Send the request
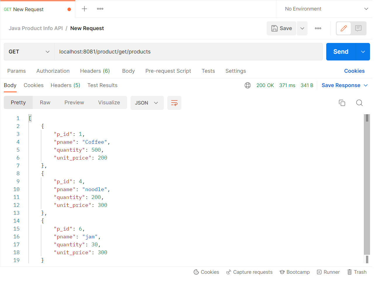This screenshot has height=284, width=375. (x=340, y=51)
